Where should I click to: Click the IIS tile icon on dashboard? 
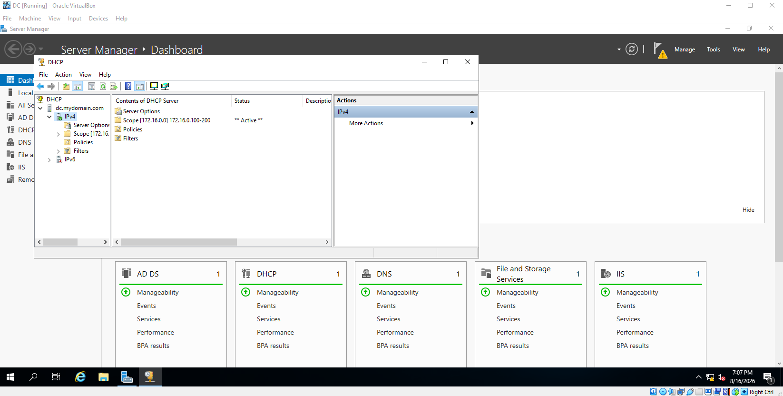click(606, 273)
